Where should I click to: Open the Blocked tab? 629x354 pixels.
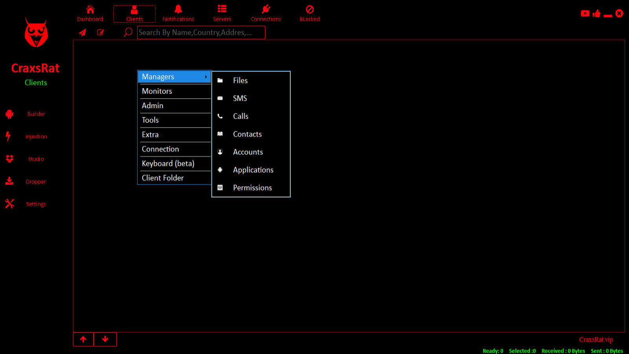tap(310, 14)
